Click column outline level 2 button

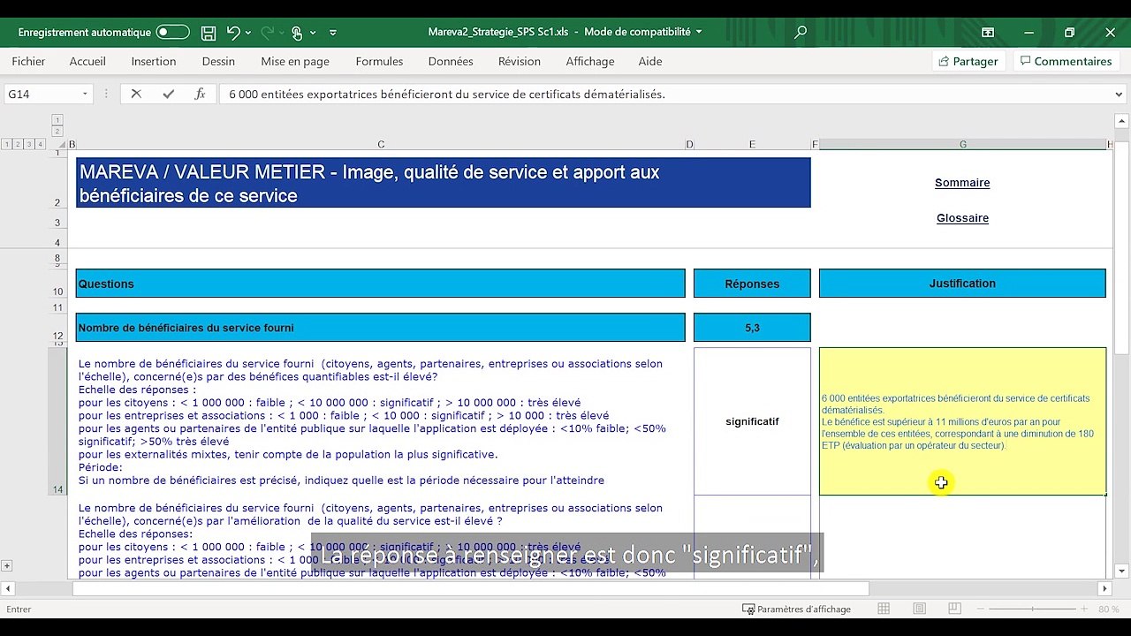tap(57, 131)
